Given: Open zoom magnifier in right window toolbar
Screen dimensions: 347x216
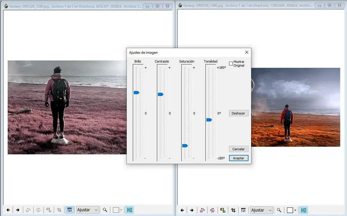Looking at the screenshot, I should click(279, 210).
